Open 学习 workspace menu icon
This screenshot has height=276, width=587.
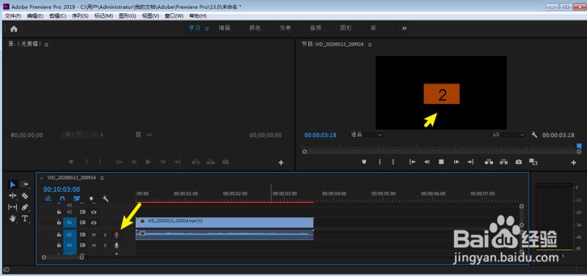[x=207, y=29]
